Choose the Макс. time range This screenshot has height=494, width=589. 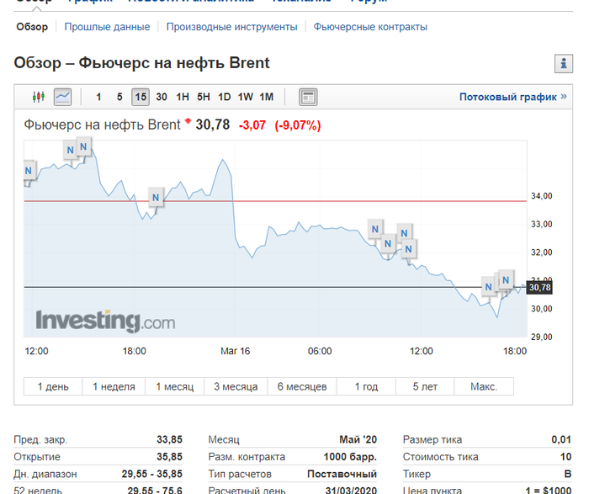point(483,386)
